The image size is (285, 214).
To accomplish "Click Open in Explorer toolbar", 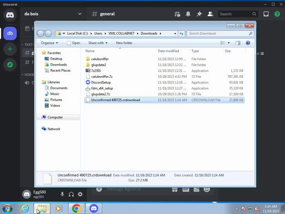I will (73, 43).
